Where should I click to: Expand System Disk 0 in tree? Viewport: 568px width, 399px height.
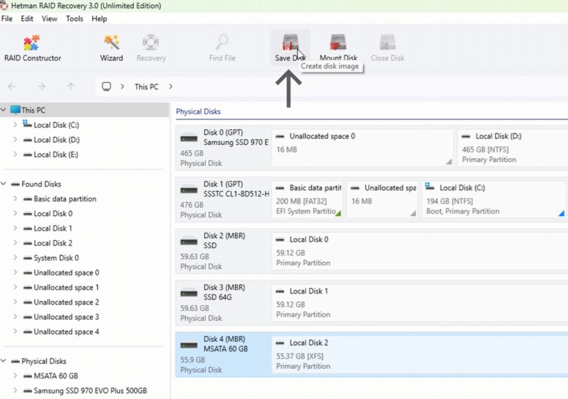click(x=15, y=258)
